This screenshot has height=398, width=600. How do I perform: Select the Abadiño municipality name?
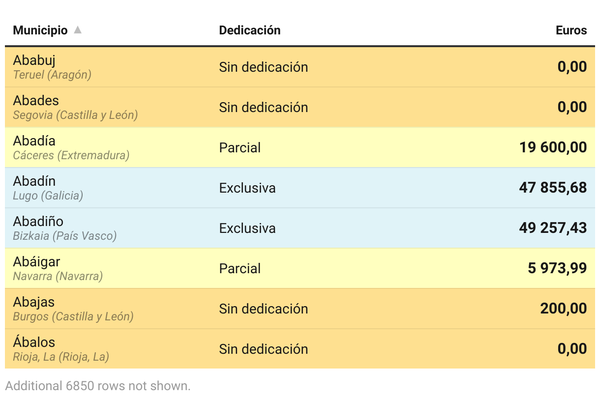coord(38,222)
